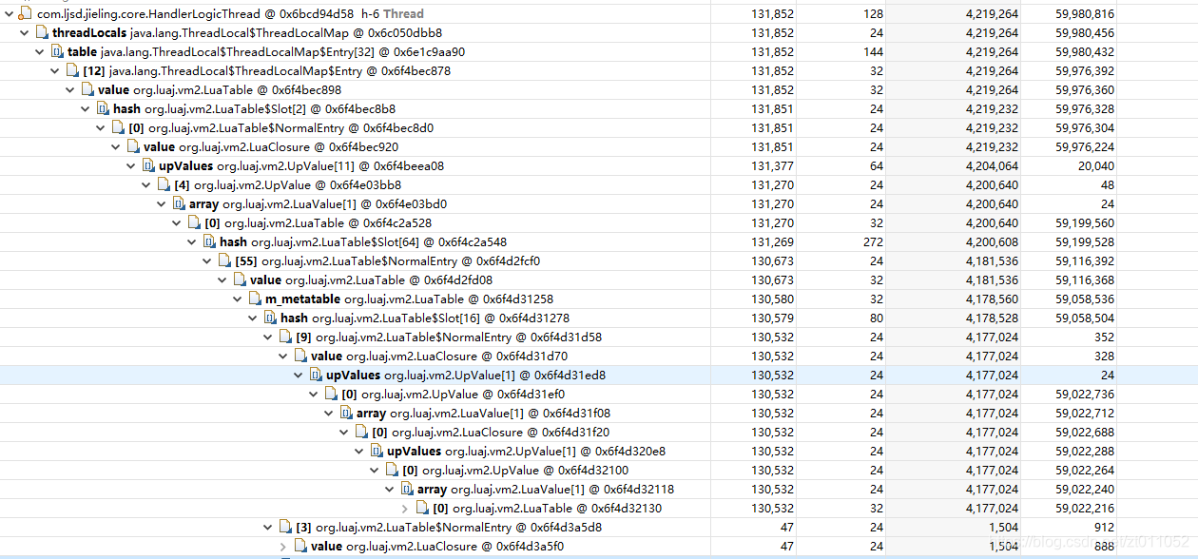Click the icon of value LuaTable @ 0x6f4bec898
1198x559 pixels.
coord(86,90)
